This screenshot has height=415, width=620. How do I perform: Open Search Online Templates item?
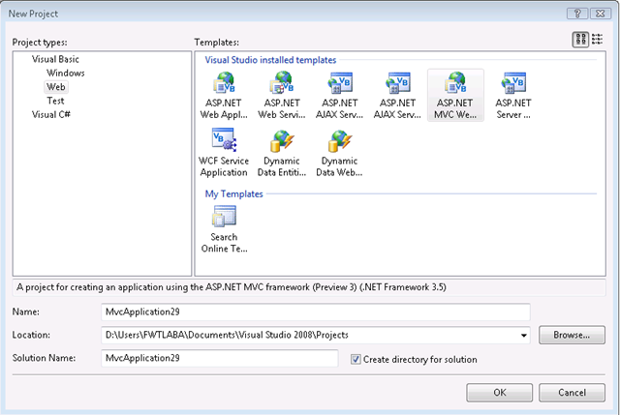click(x=224, y=229)
